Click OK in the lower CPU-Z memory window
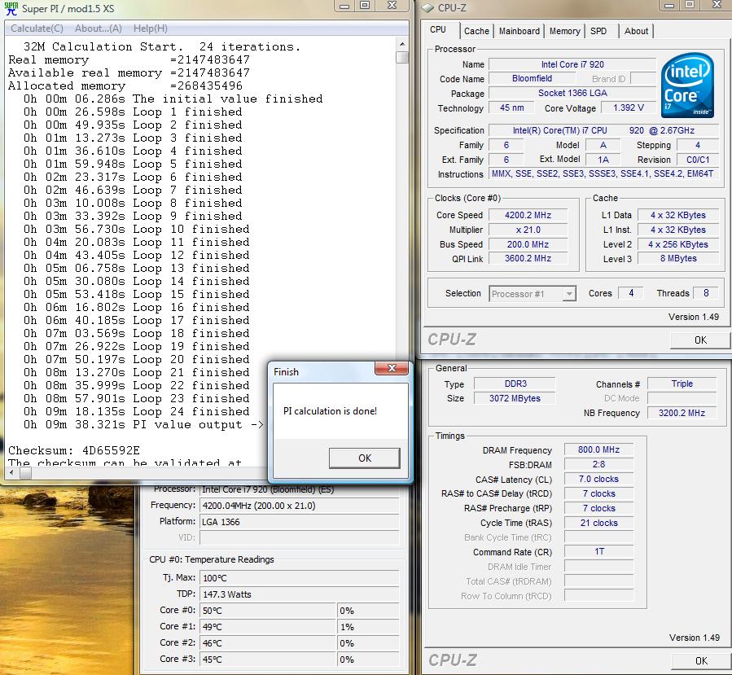 pyautogui.click(x=701, y=660)
